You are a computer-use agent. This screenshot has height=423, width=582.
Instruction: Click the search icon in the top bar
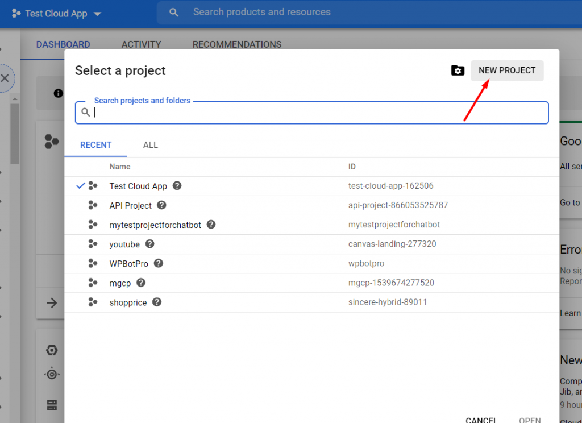174,11
